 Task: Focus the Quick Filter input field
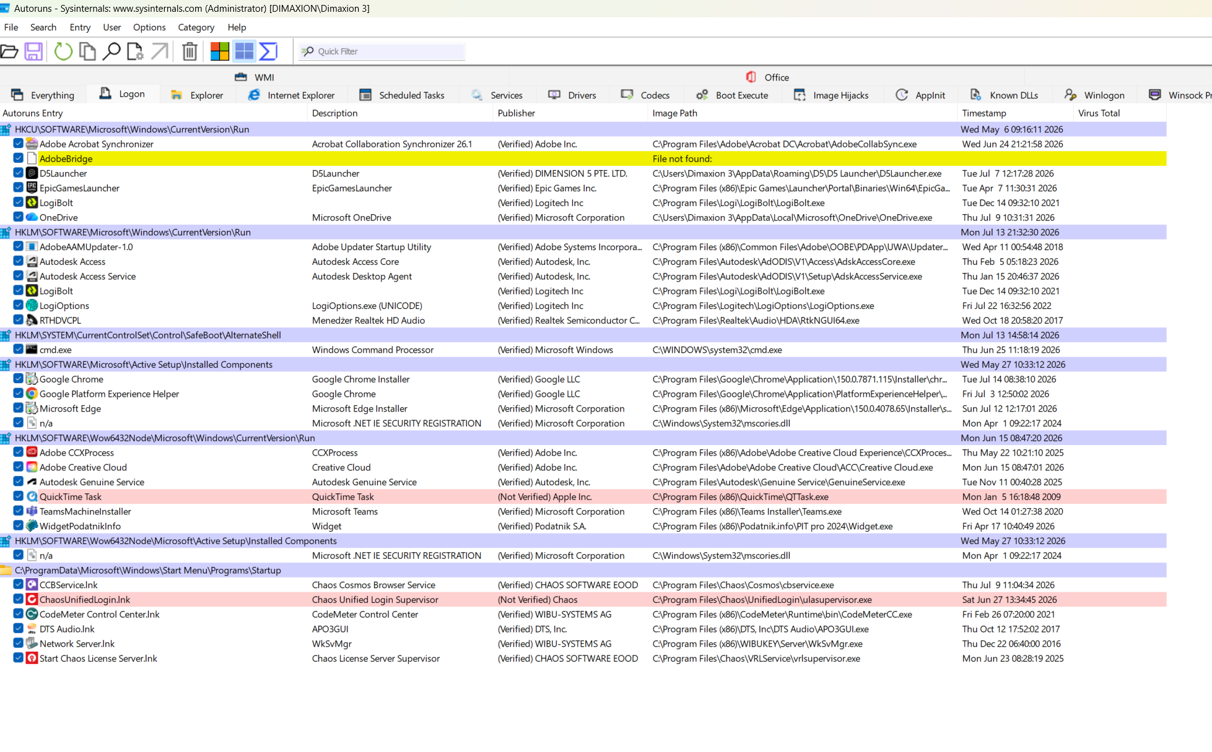click(381, 51)
